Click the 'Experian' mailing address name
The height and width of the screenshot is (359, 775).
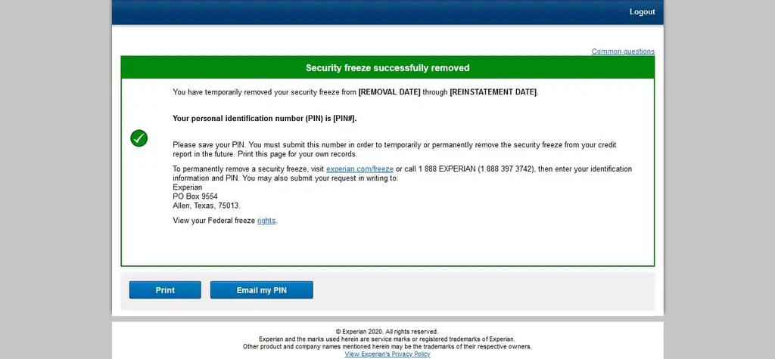188,187
